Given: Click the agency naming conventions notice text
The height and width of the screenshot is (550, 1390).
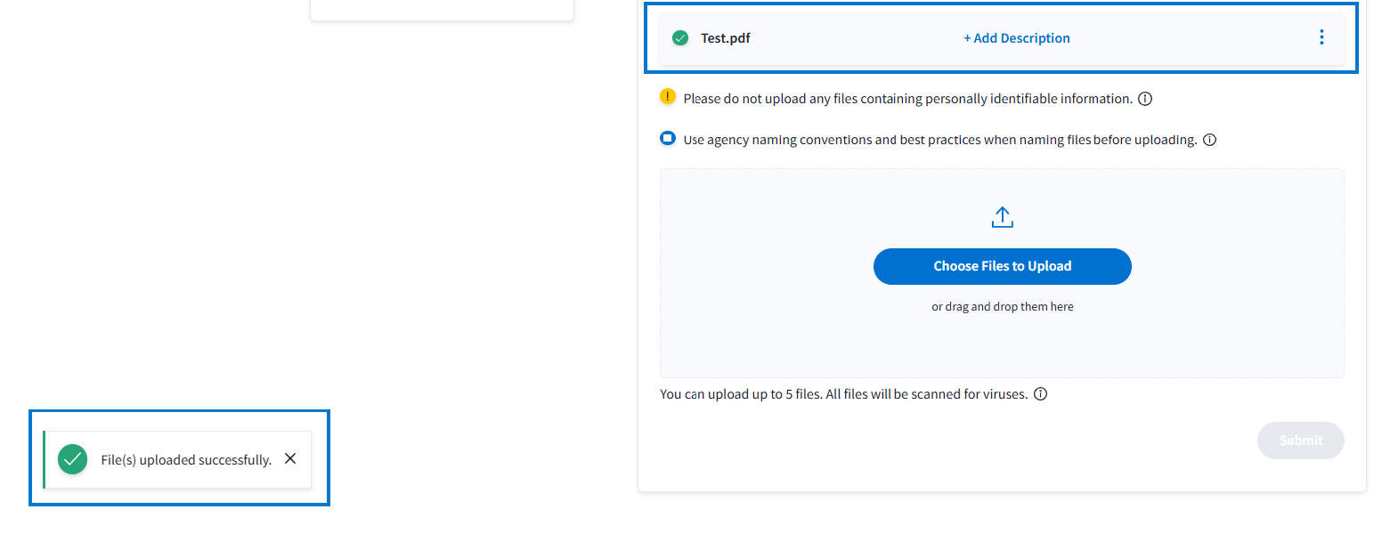Looking at the screenshot, I should pyautogui.click(x=939, y=140).
